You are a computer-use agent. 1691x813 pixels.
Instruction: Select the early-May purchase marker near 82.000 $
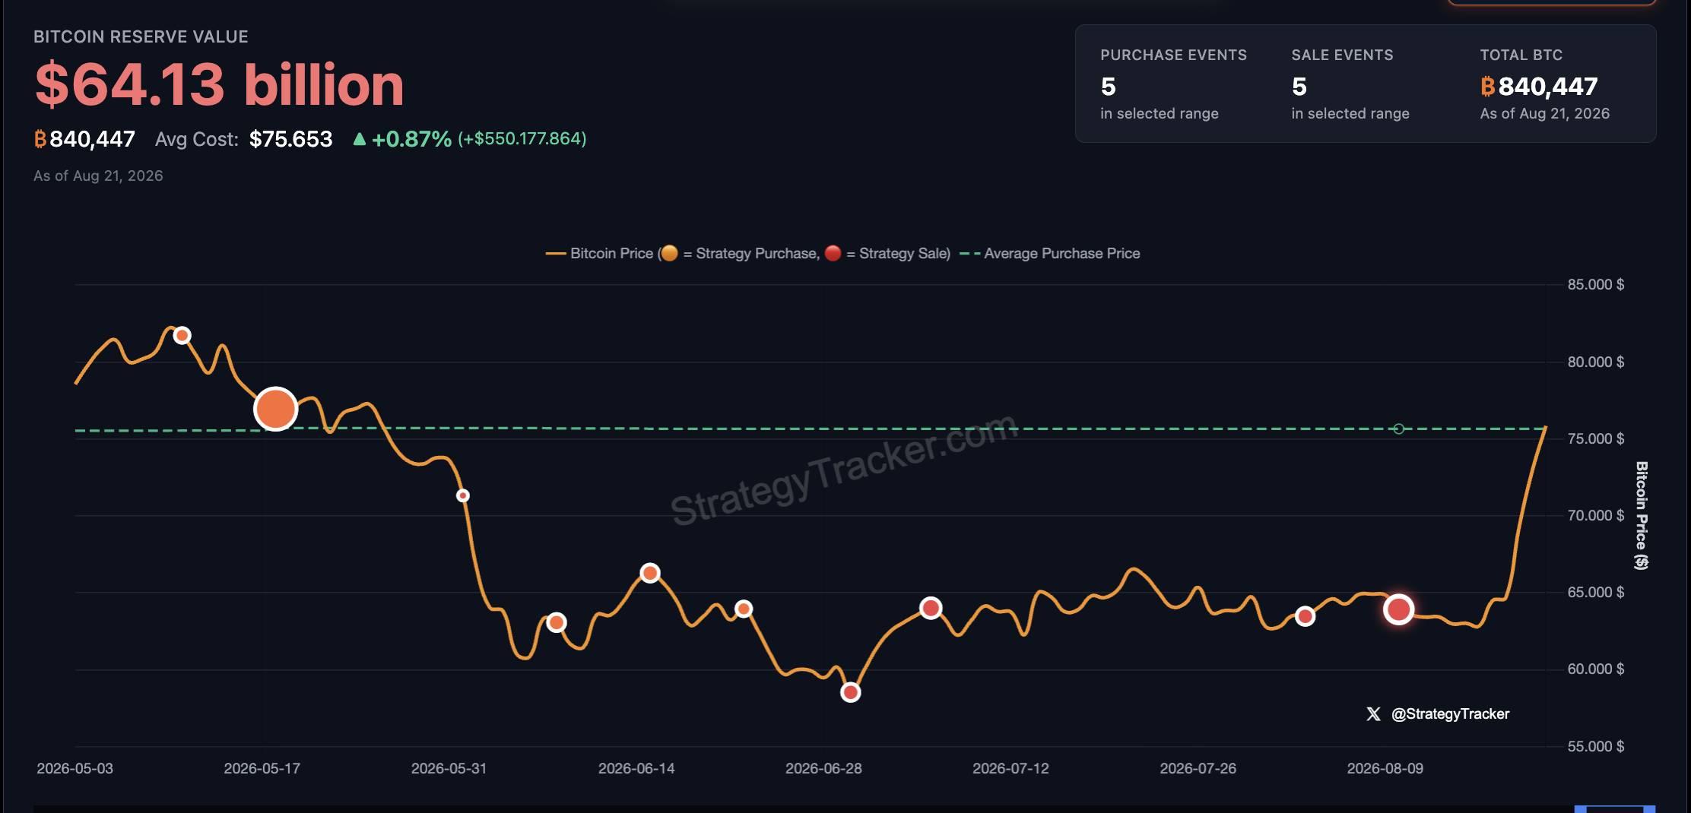pyautogui.click(x=182, y=335)
